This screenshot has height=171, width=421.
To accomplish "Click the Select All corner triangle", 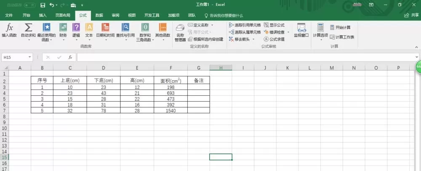I will pos(6,68).
